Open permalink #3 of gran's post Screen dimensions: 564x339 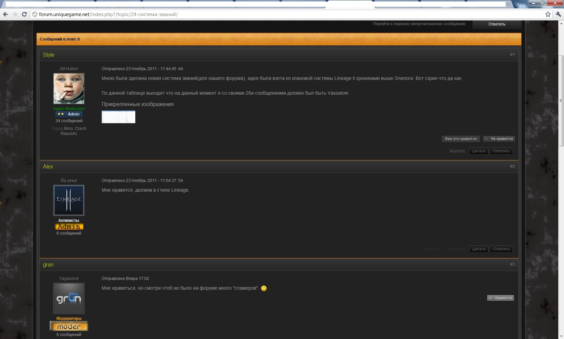coord(512,264)
